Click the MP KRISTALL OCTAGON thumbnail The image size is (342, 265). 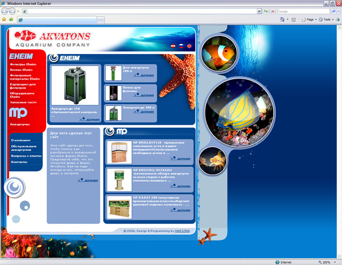pos(119,180)
